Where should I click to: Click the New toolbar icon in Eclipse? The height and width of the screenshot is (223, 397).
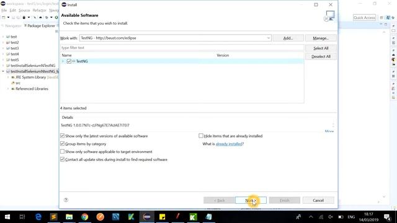4,17
